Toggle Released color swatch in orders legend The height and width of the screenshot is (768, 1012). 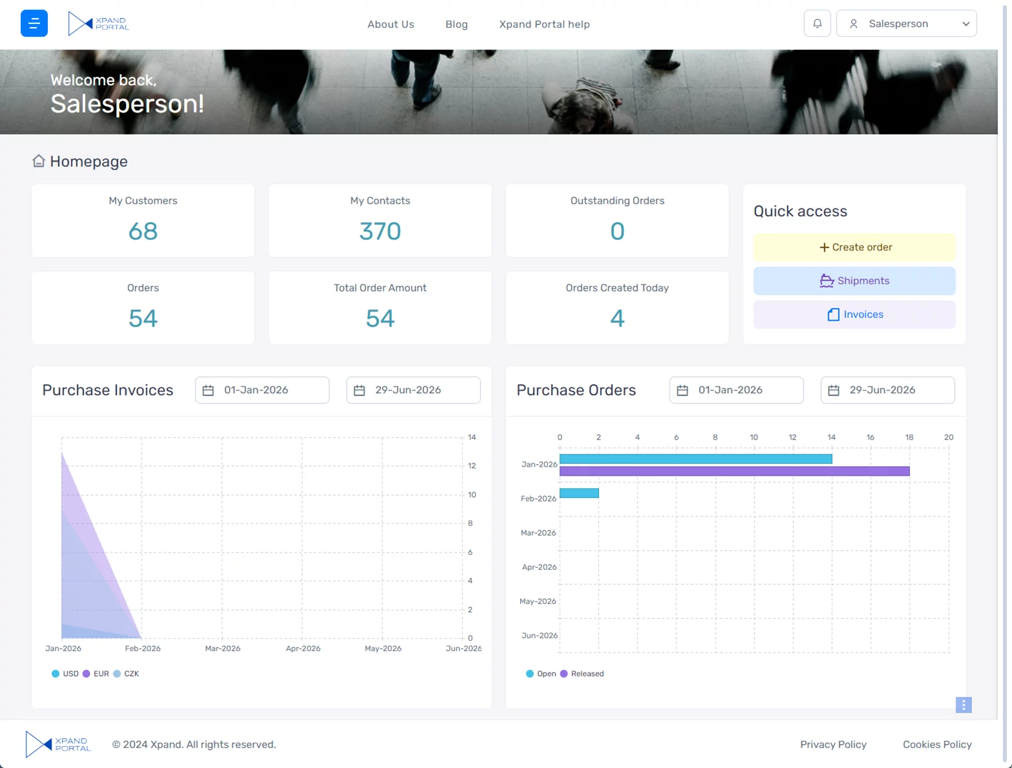point(564,674)
